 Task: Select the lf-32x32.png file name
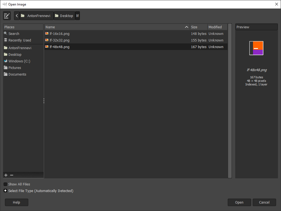[60, 40]
